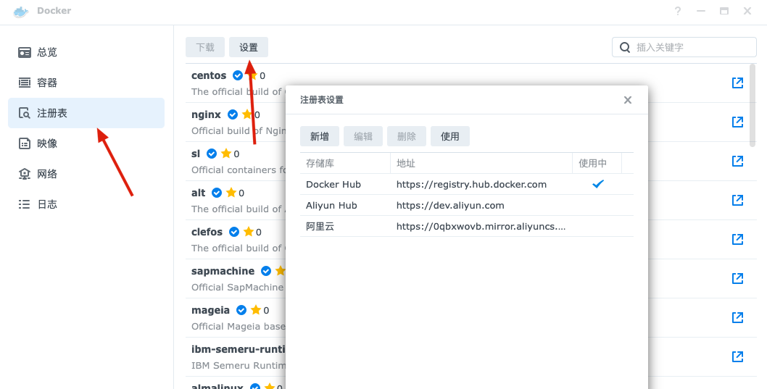767x389 pixels.
Task: Open external link icon for nginx row
Action: (x=737, y=122)
